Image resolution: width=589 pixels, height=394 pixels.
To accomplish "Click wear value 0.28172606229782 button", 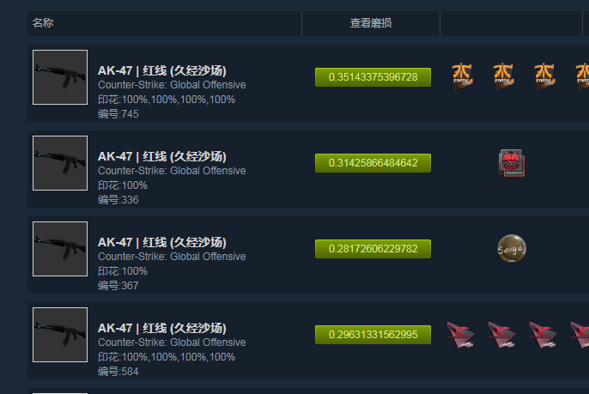I will [x=373, y=249].
